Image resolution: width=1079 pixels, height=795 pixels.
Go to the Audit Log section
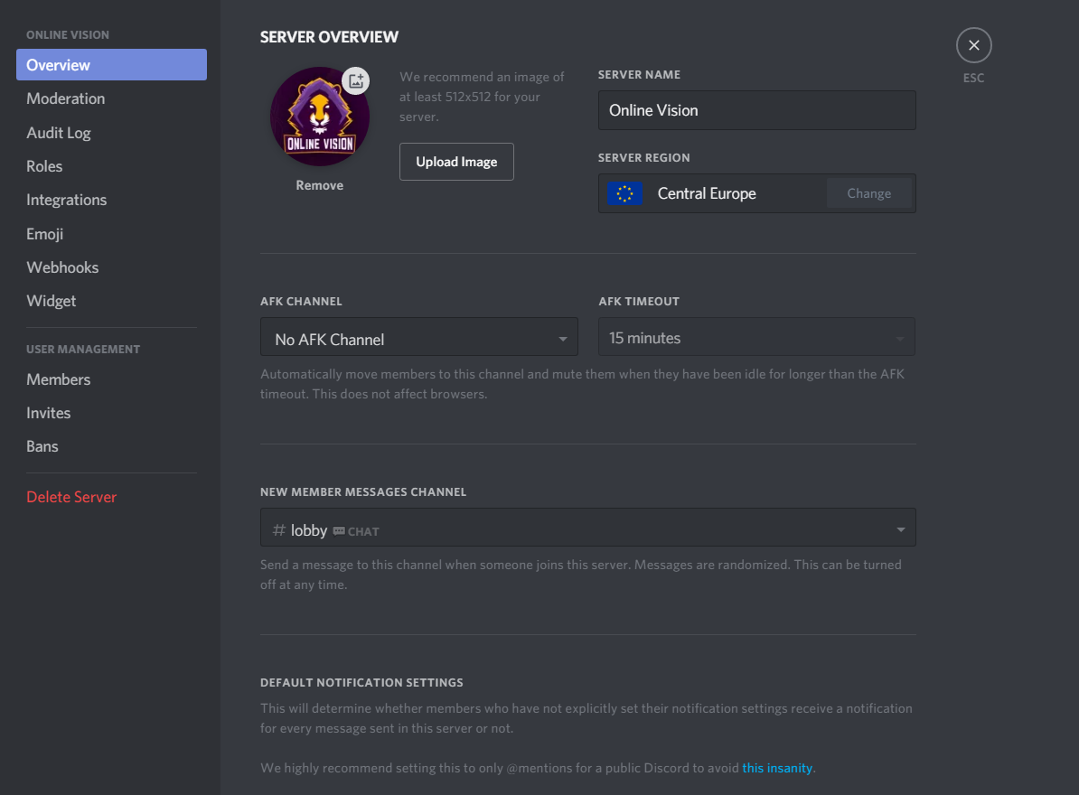59,133
